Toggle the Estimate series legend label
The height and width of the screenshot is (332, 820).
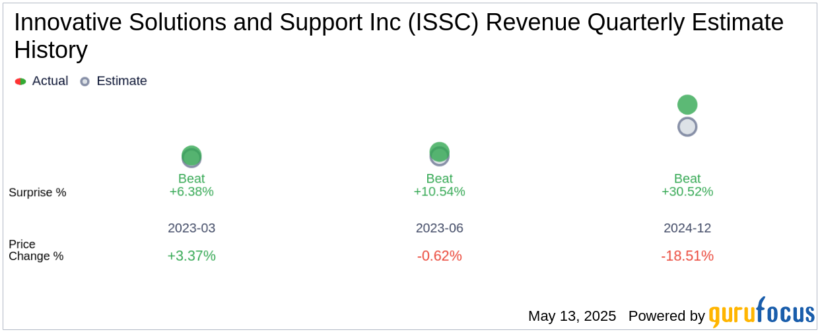[121, 81]
